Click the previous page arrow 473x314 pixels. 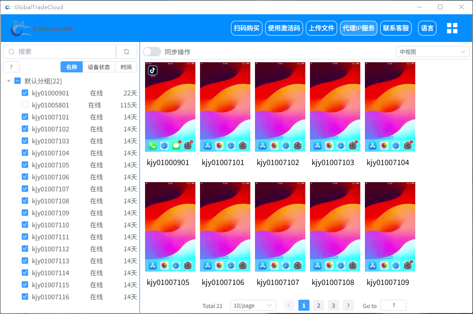(x=289, y=305)
